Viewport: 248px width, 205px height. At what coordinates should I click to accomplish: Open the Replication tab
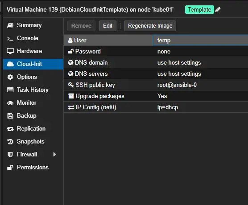click(x=33, y=129)
